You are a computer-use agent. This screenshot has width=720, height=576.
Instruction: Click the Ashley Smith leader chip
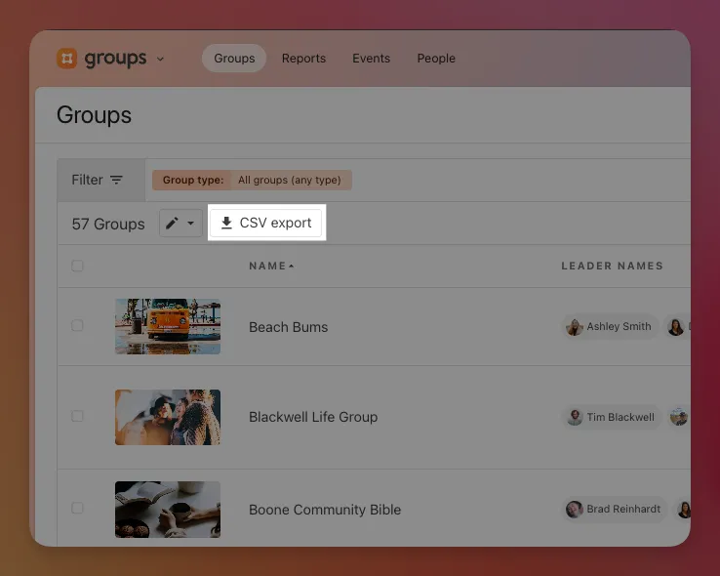point(610,327)
